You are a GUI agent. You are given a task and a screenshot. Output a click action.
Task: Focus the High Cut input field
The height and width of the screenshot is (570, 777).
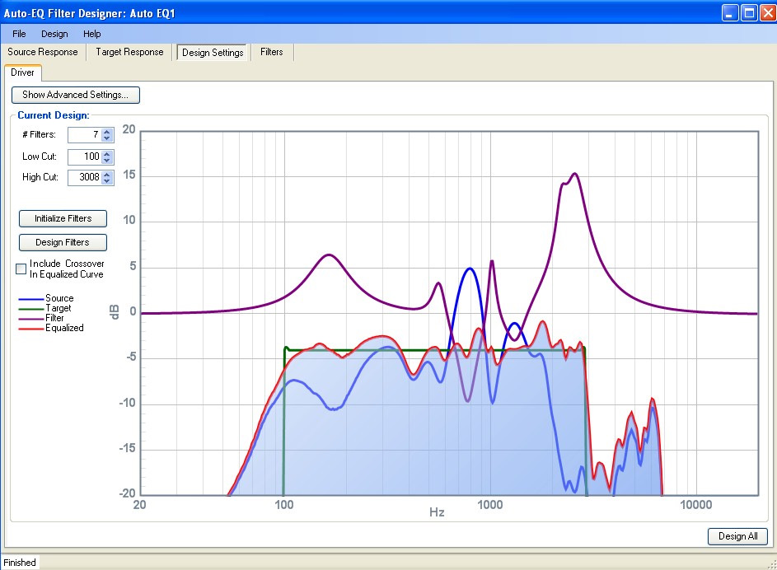click(x=84, y=177)
